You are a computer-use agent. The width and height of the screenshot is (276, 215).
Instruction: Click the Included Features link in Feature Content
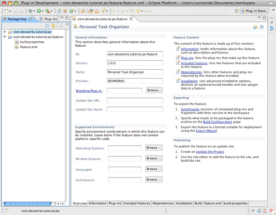[x=194, y=63]
